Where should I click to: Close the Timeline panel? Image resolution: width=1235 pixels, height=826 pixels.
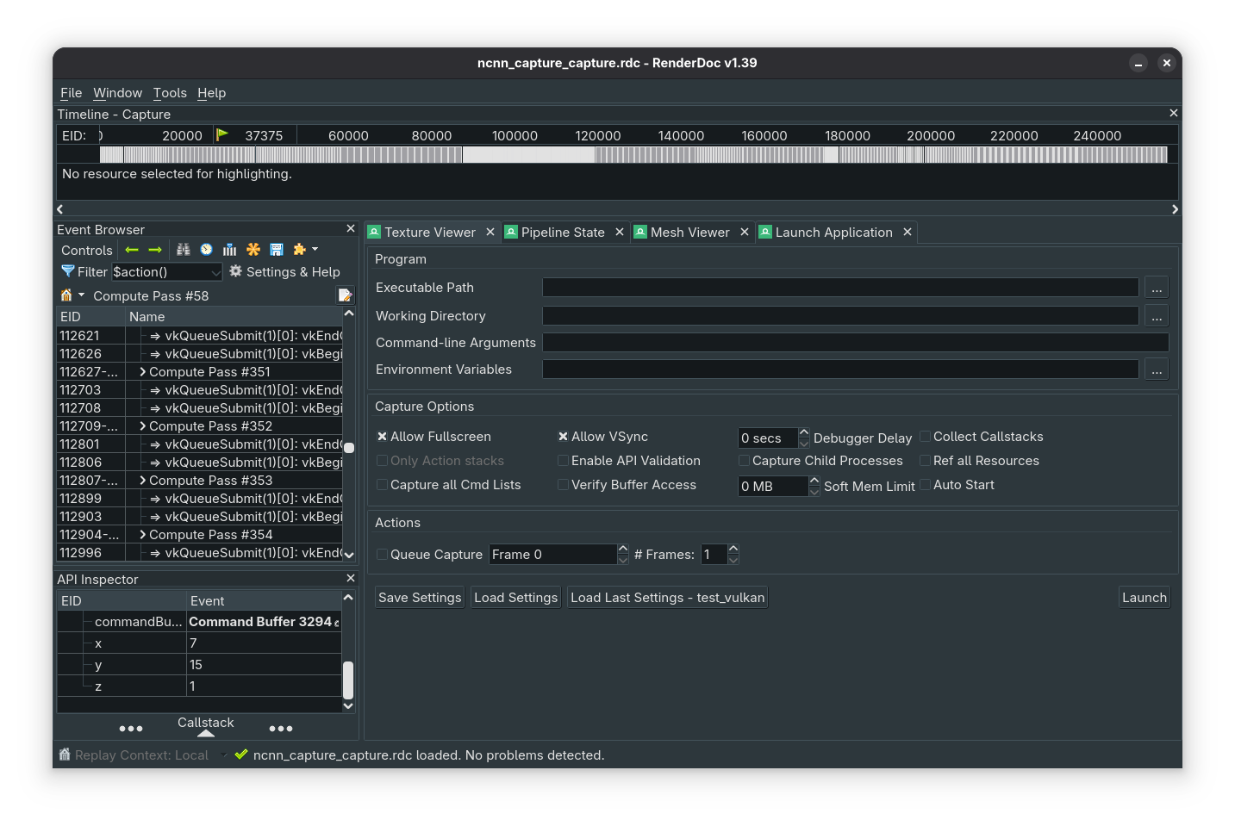[1174, 113]
